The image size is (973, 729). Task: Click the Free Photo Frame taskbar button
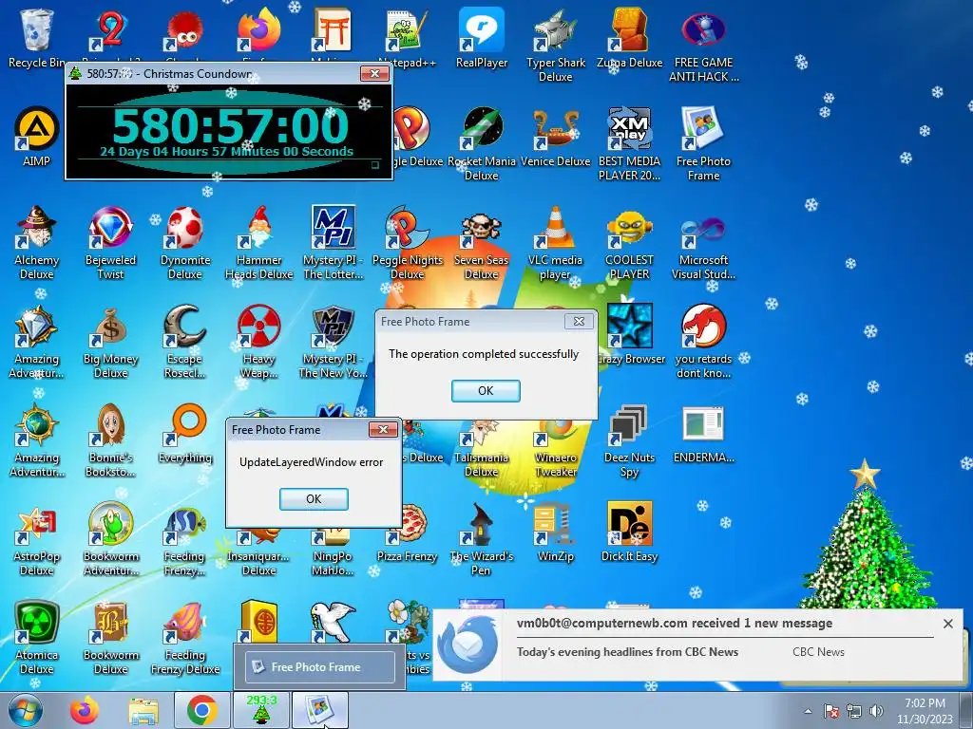pyautogui.click(x=319, y=710)
